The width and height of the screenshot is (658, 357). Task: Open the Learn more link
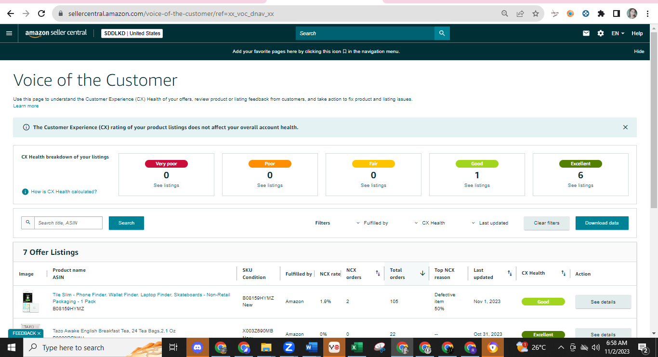[26, 106]
